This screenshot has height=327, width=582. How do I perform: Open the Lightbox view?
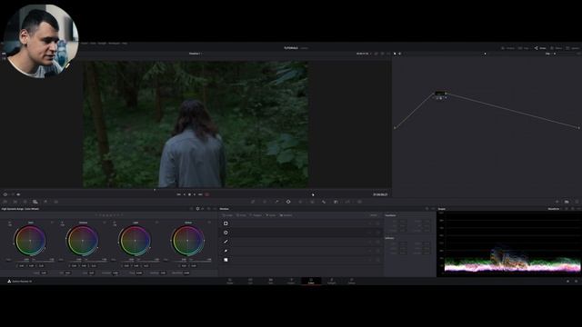point(574,48)
